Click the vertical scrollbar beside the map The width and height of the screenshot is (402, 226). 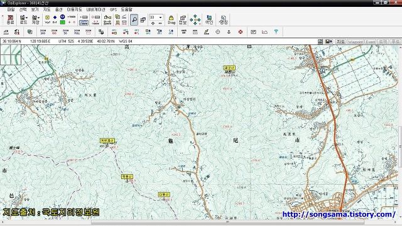point(400,133)
